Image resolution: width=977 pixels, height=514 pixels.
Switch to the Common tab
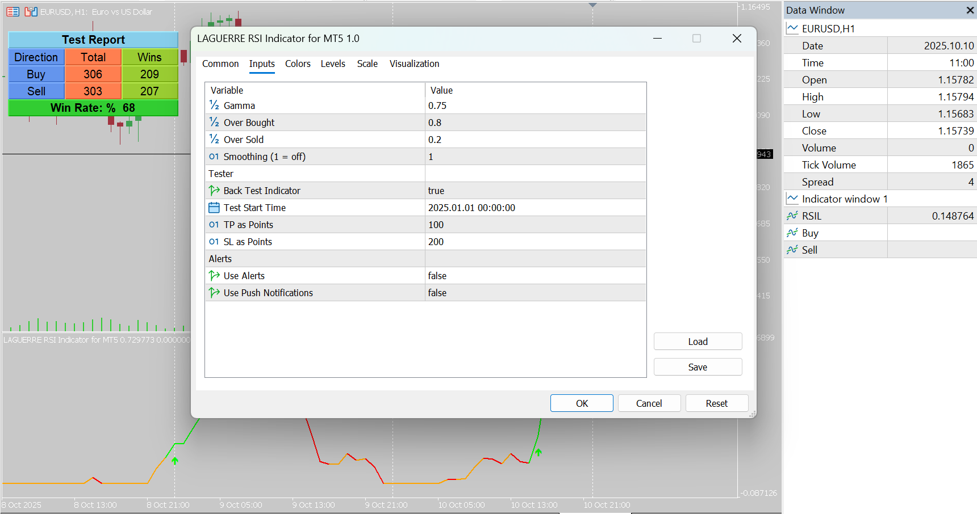click(220, 64)
